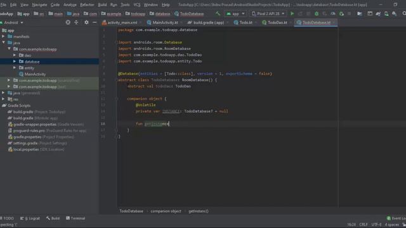Click companion object breadcrumb
This screenshot has width=406, height=228.
(x=166, y=211)
